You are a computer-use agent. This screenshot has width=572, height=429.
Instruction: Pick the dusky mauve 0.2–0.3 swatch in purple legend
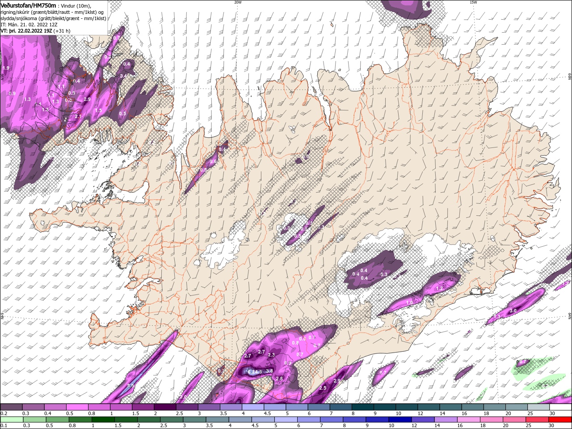11,407
